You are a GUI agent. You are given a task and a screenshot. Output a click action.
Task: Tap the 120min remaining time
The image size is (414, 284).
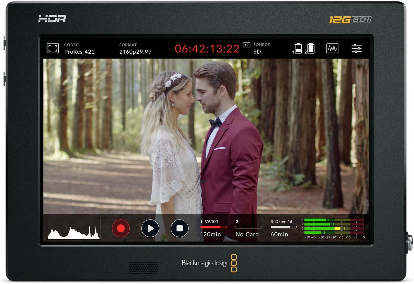point(211,234)
